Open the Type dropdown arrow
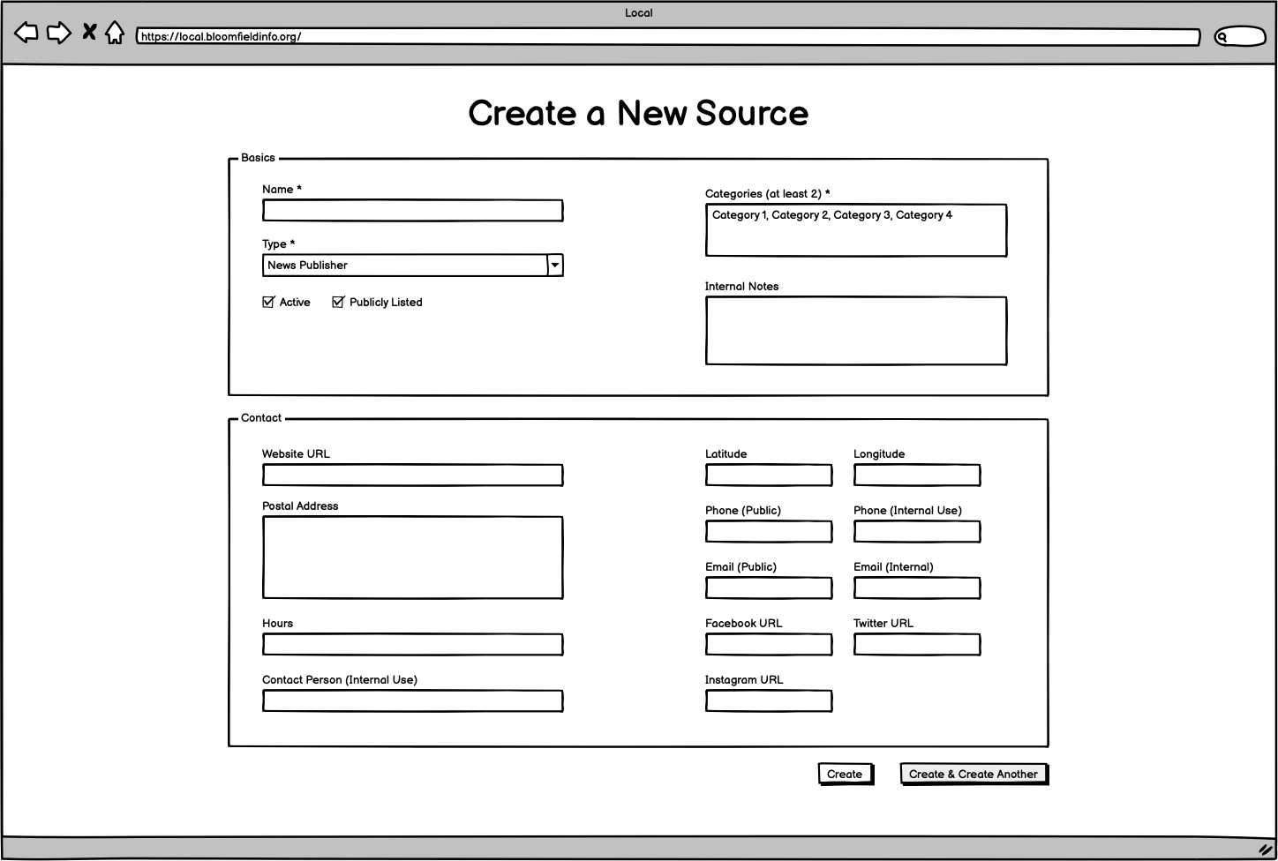The width and height of the screenshot is (1278, 861). pyautogui.click(x=555, y=265)
